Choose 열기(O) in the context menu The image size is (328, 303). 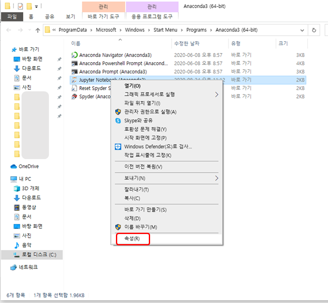click(167, 86)
